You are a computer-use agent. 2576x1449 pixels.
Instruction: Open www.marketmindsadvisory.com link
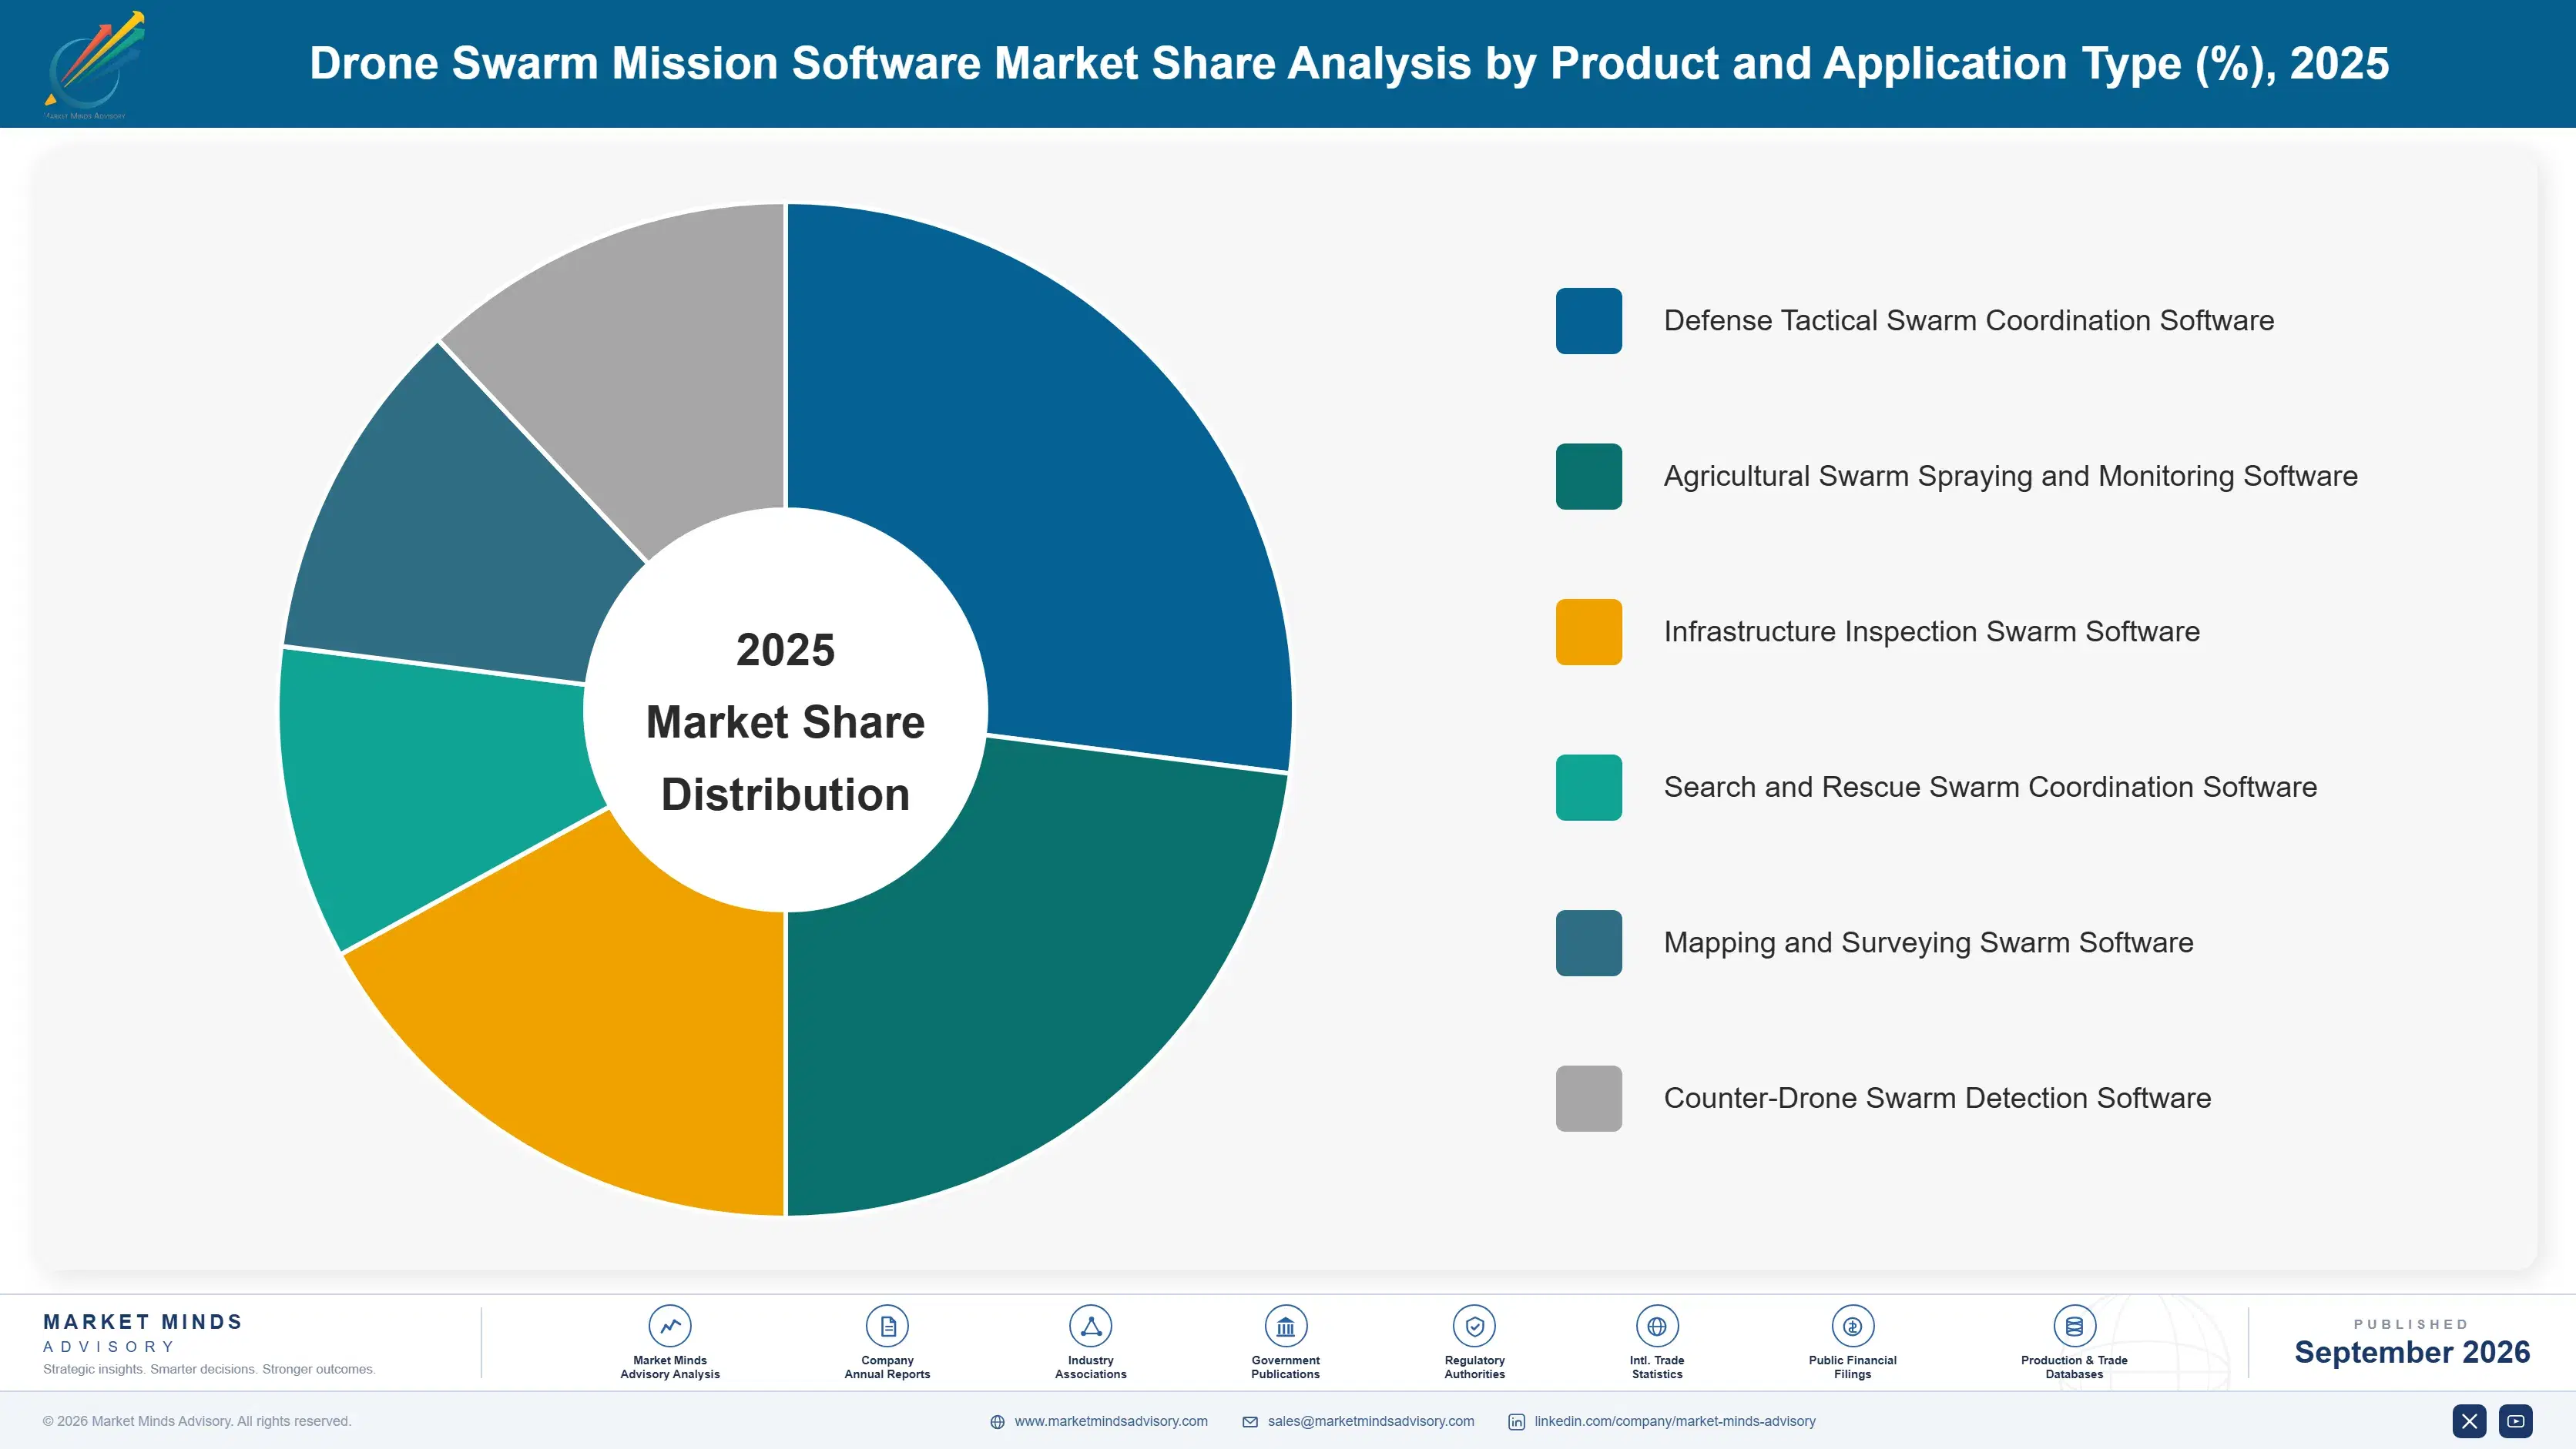pyautogui.click(x=1111, y=1421)
